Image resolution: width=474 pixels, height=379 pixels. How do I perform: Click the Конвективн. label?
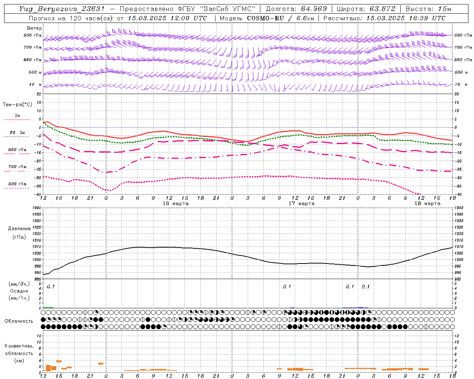19,346
